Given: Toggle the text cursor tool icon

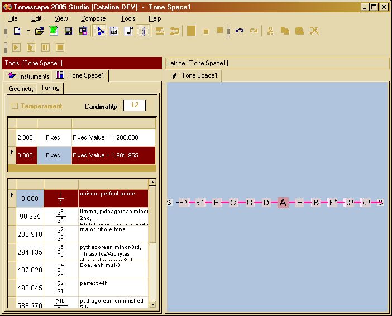Looking at the screenshot, I should coord(144,31).
